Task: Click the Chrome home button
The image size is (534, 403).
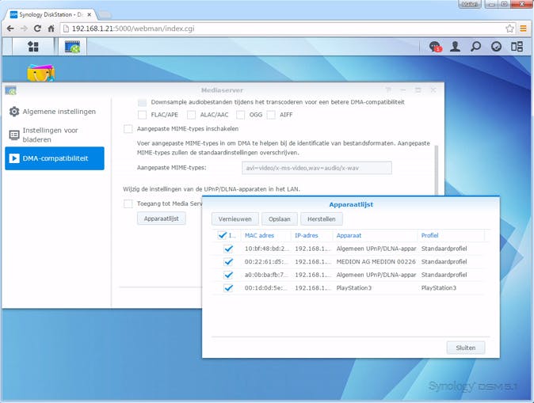Action: point(51,28)
